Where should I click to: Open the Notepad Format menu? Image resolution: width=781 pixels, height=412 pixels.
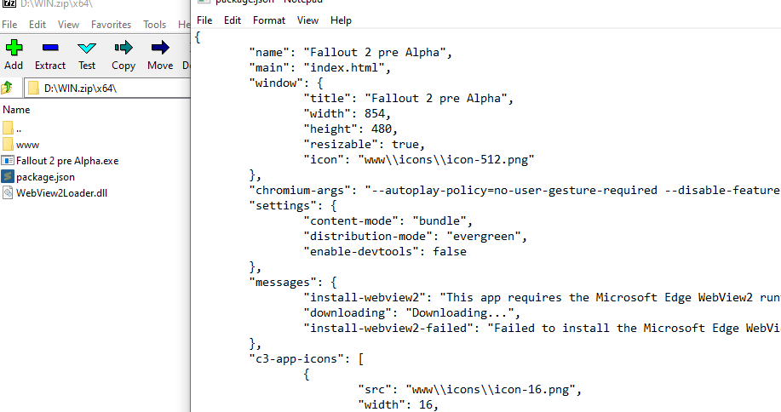point(269,20)
